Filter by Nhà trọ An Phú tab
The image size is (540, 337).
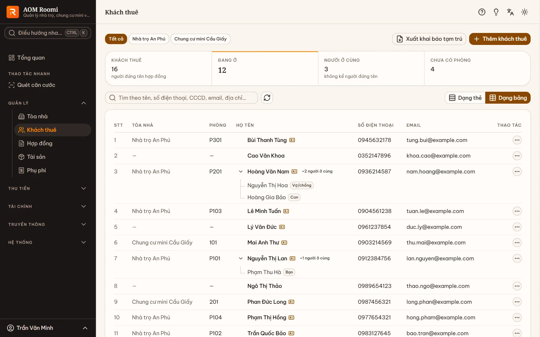click(149, 39)
